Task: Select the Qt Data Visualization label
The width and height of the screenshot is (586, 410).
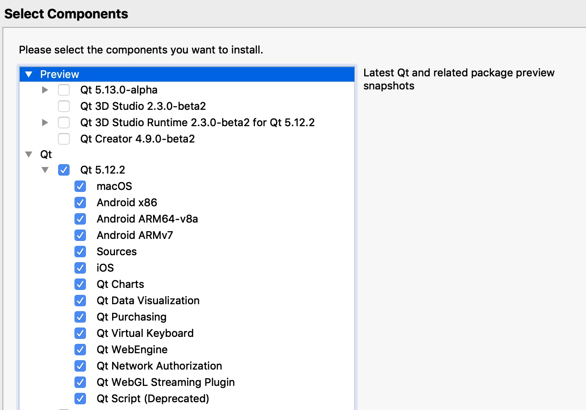Action: [x=148, y=301]
